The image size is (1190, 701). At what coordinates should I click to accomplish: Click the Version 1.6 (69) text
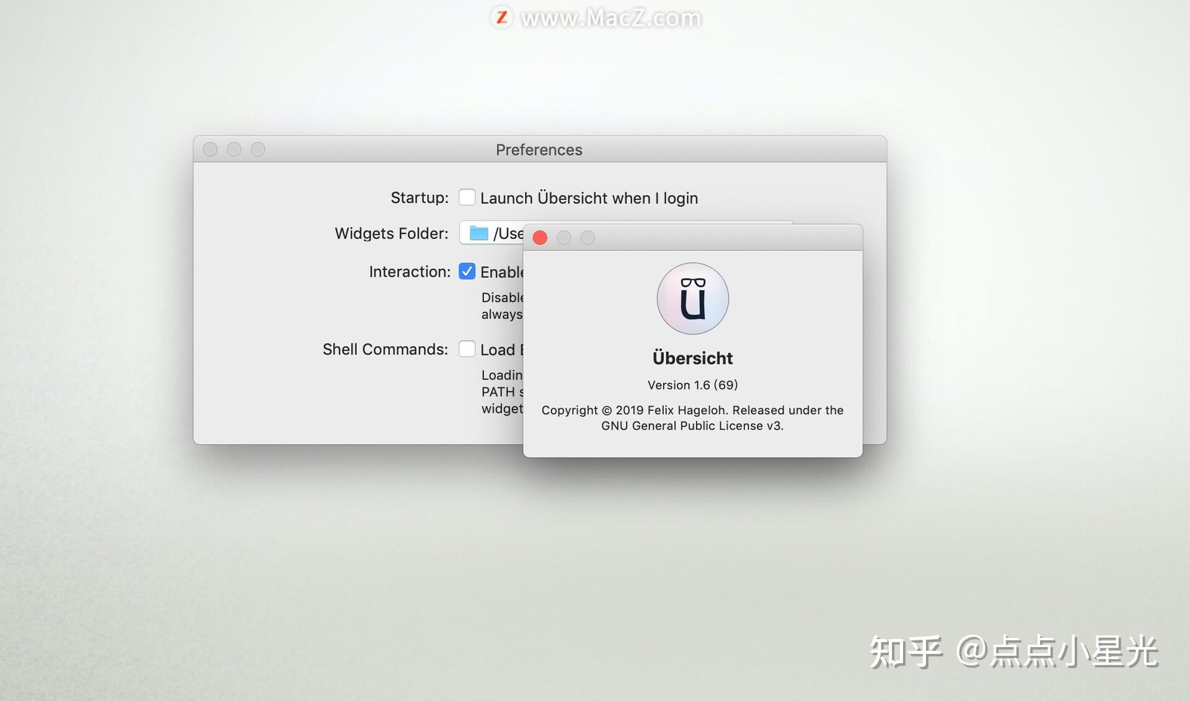[692, 385]
